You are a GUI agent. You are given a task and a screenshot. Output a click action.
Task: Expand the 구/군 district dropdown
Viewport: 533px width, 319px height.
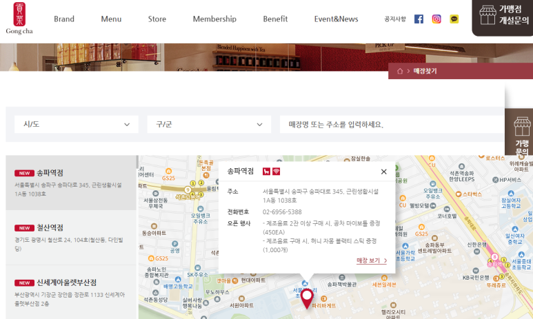209,124
